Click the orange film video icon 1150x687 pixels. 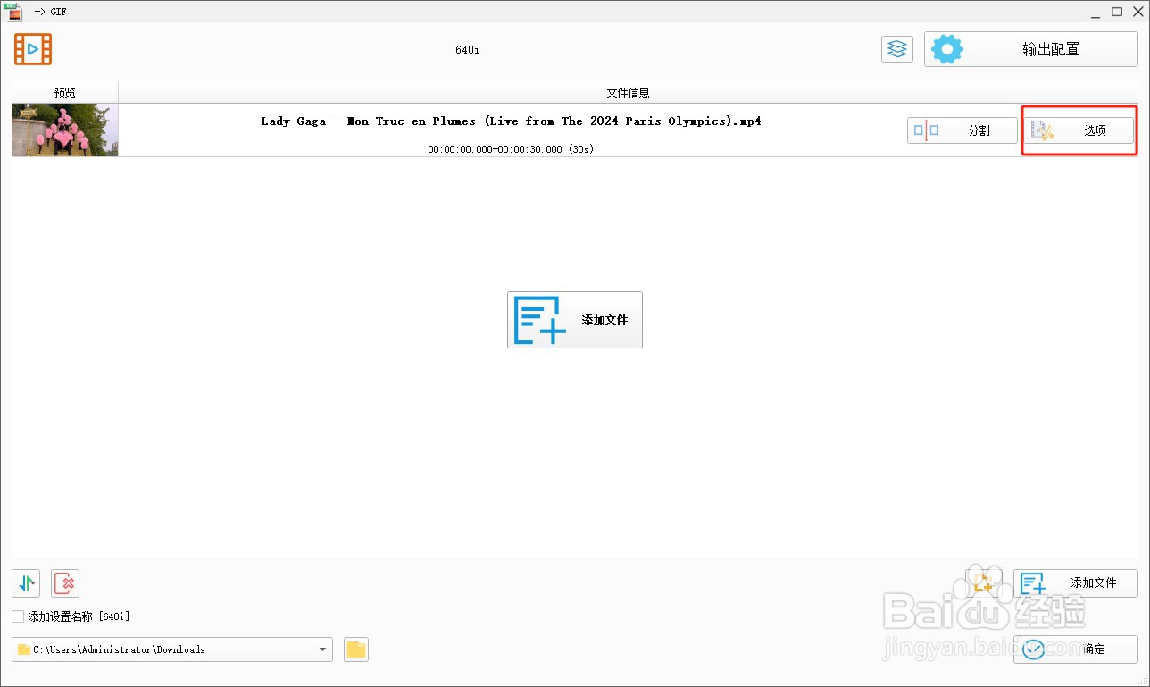[x=33, y=49]
